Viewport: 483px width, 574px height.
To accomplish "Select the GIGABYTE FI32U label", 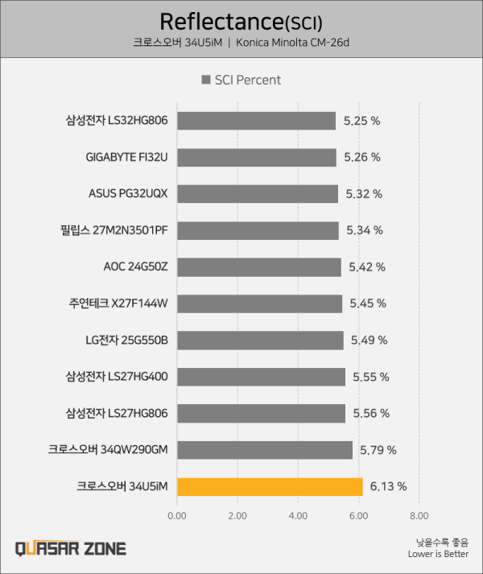I will point(126,157).
